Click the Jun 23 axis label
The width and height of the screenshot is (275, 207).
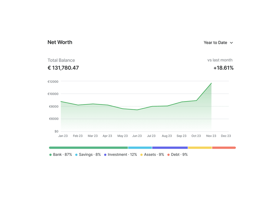(137, 136)
